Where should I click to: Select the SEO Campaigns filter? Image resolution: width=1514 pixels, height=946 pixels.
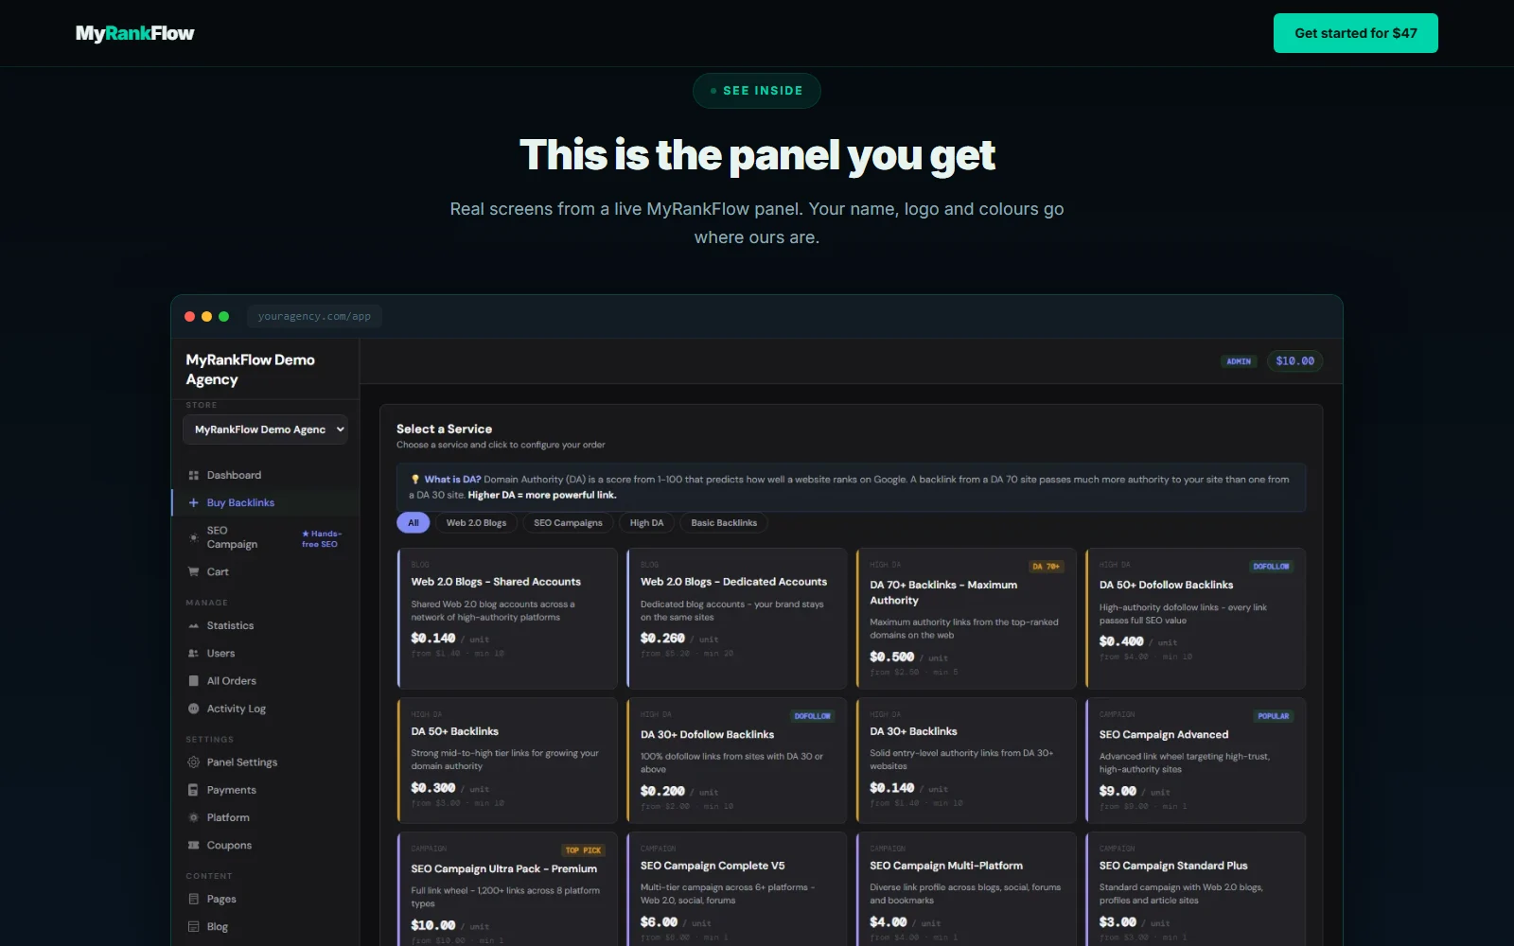point(568,523)
